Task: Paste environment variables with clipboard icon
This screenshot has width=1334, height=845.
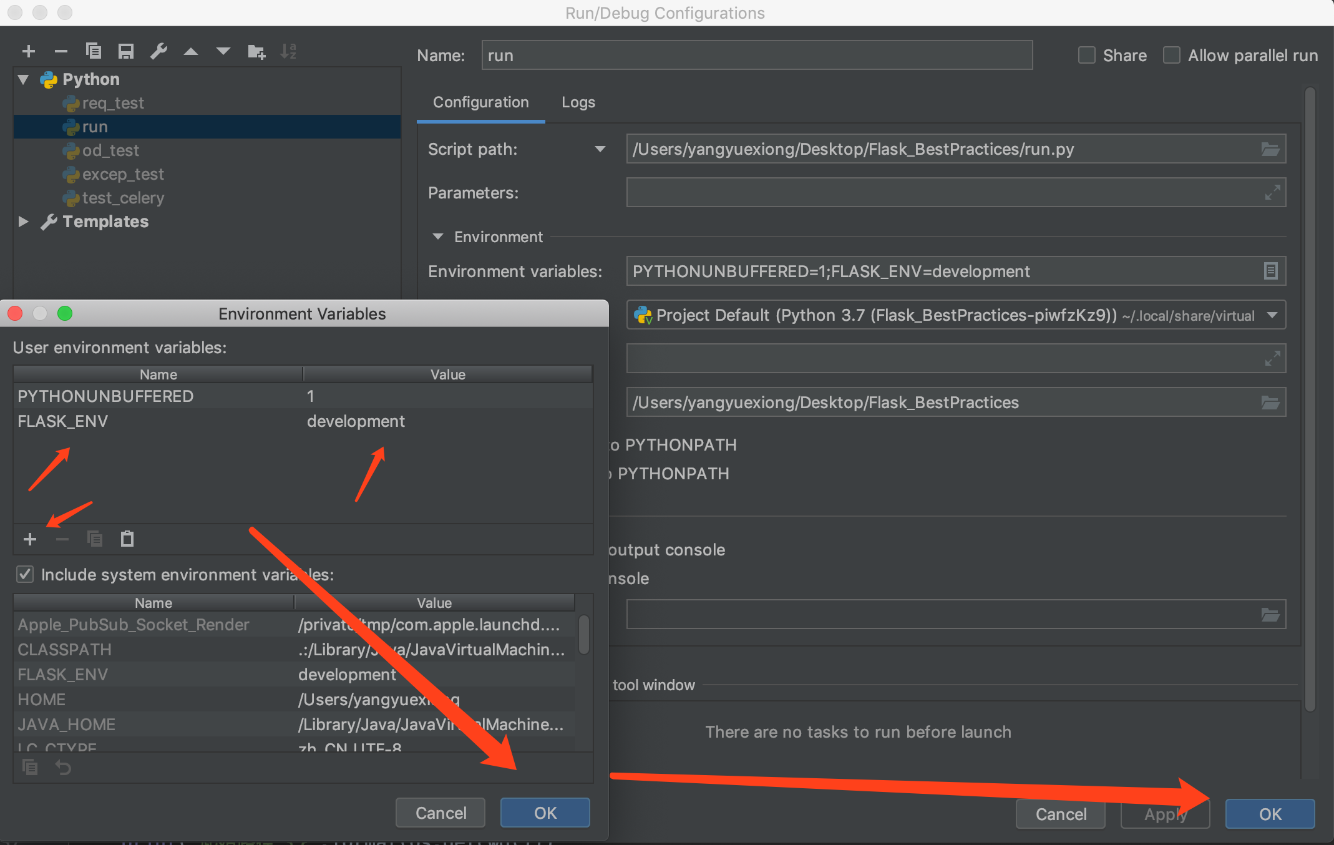Action: click(127, 539)
